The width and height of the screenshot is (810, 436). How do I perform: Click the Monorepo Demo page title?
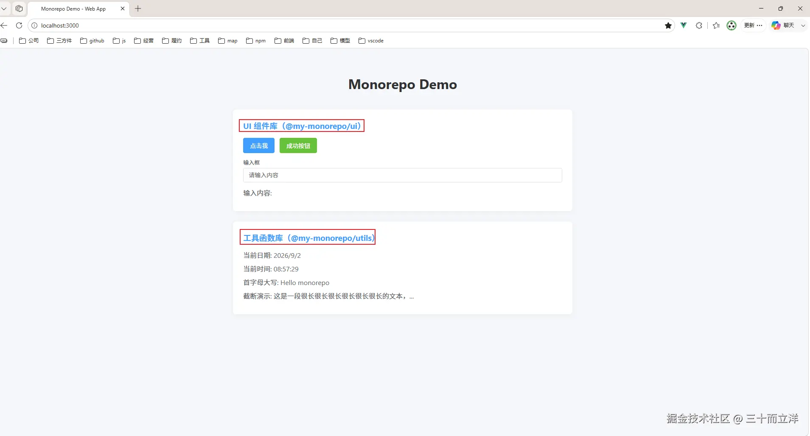pos(403,84)
